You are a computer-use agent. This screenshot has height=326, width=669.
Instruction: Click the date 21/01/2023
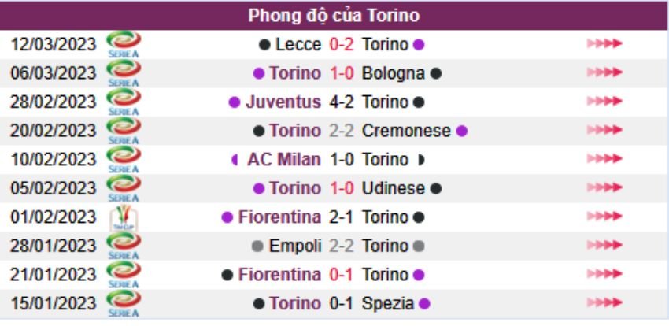click(x=54, y=275)
